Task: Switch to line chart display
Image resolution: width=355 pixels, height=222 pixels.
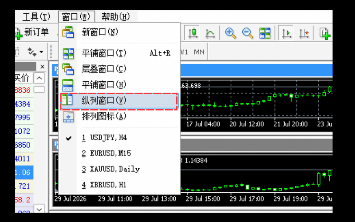Action: coord(210,33)
